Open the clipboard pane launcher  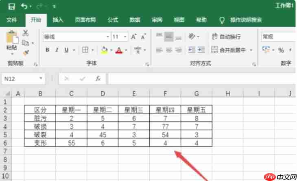[x=35, y=65]
